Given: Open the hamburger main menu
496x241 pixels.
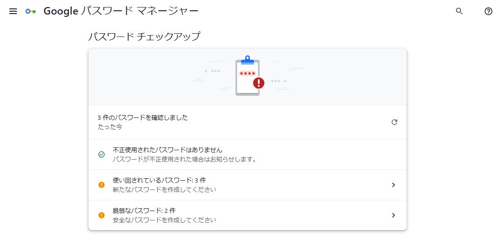Looking at the screenshot, I should [13, 11].
